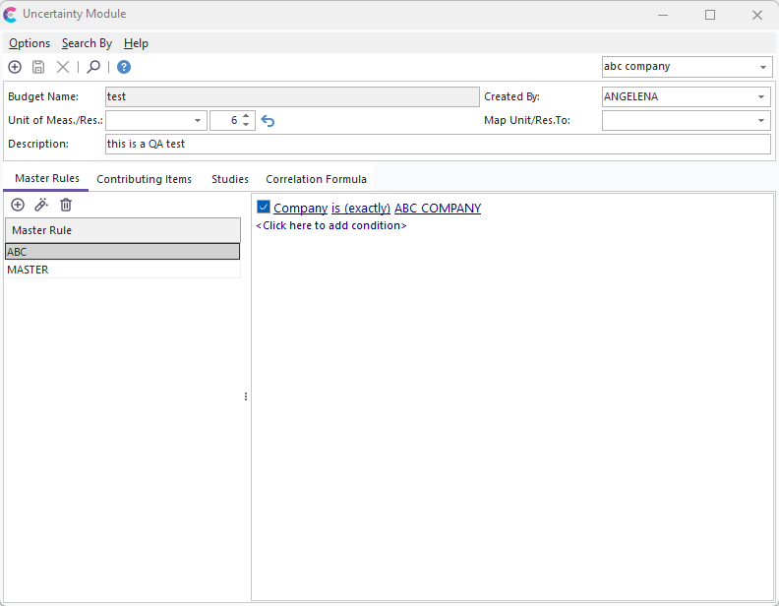Open the Options menu
The image size is (779, 606).
click(x=30, y=43)
